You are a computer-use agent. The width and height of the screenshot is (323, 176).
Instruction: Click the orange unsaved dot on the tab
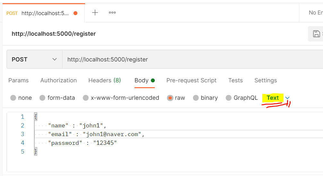pos(75,13)
